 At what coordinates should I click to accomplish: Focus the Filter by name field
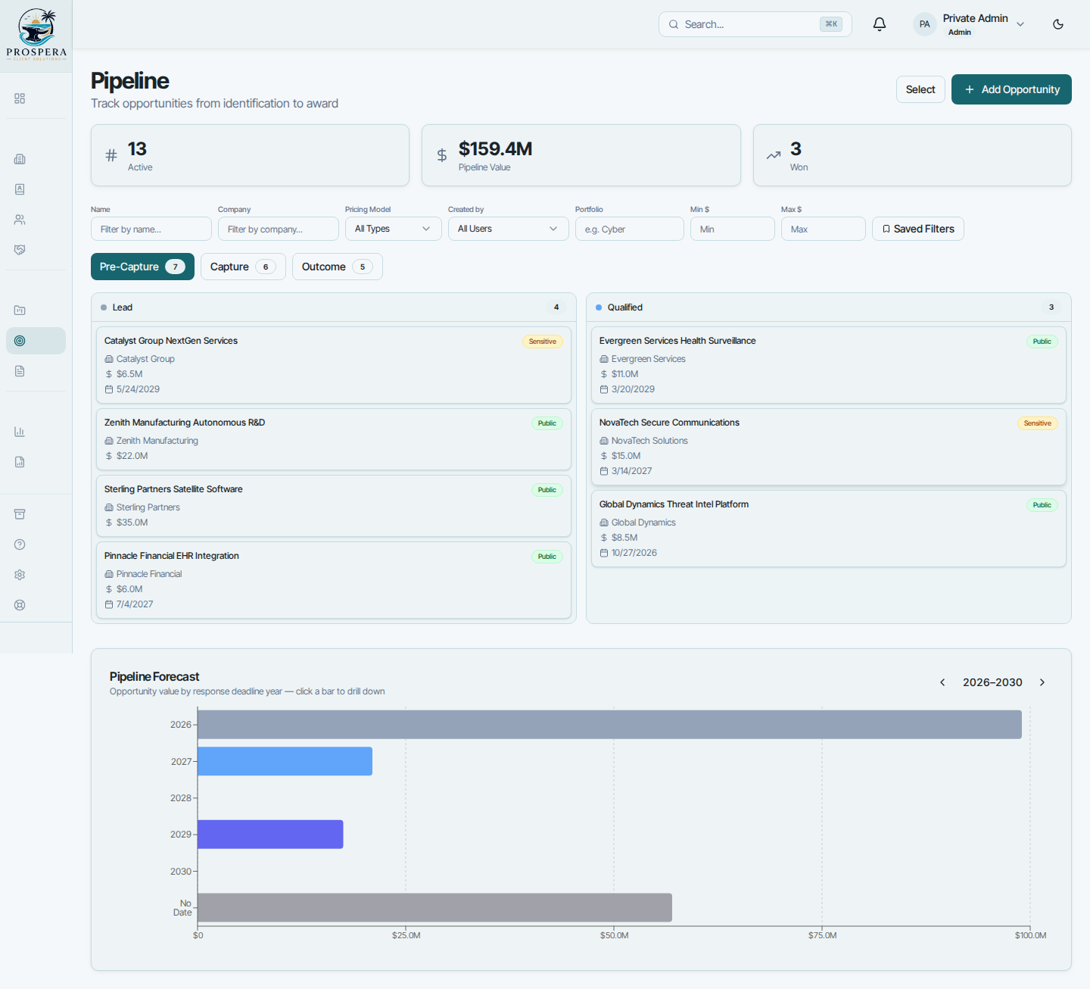[x=151, y=229]
